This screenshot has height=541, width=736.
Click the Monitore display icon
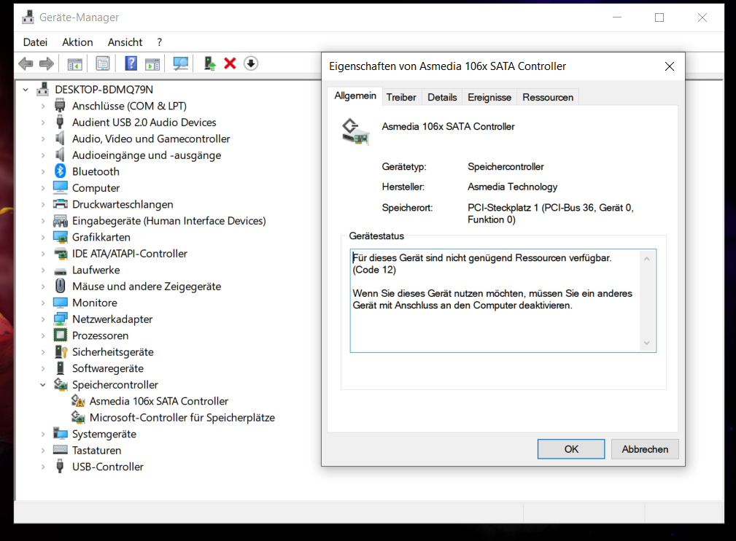[x=60, y=303]
